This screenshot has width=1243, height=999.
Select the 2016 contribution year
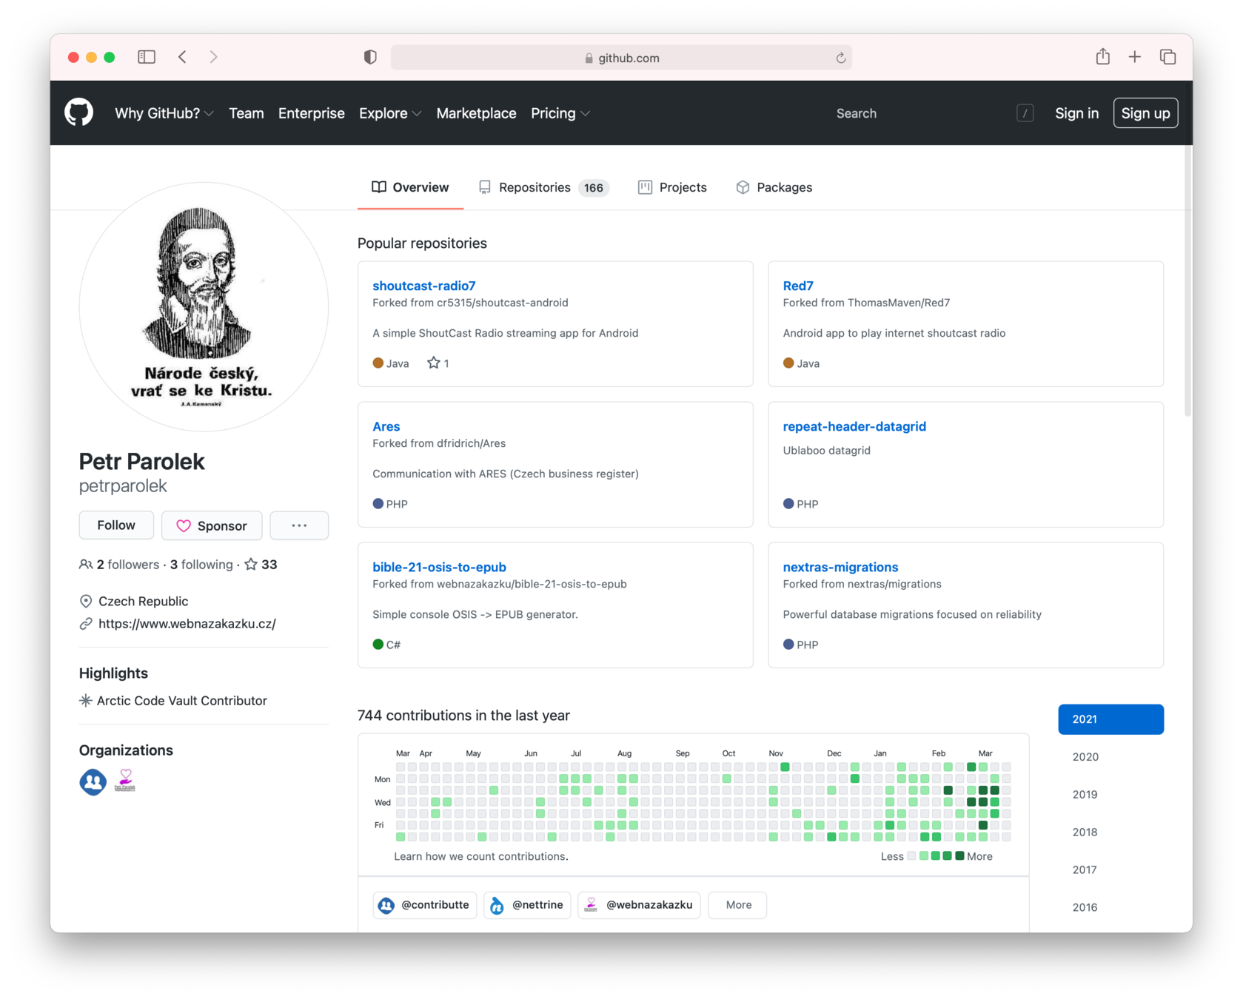1085,908
